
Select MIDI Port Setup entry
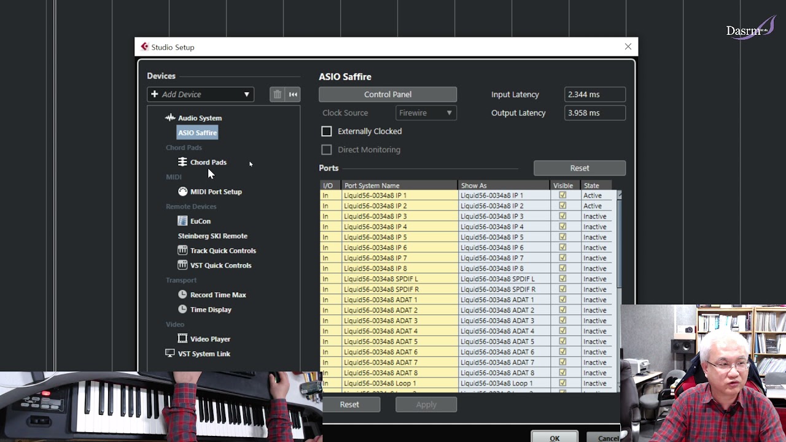(216, 192)
